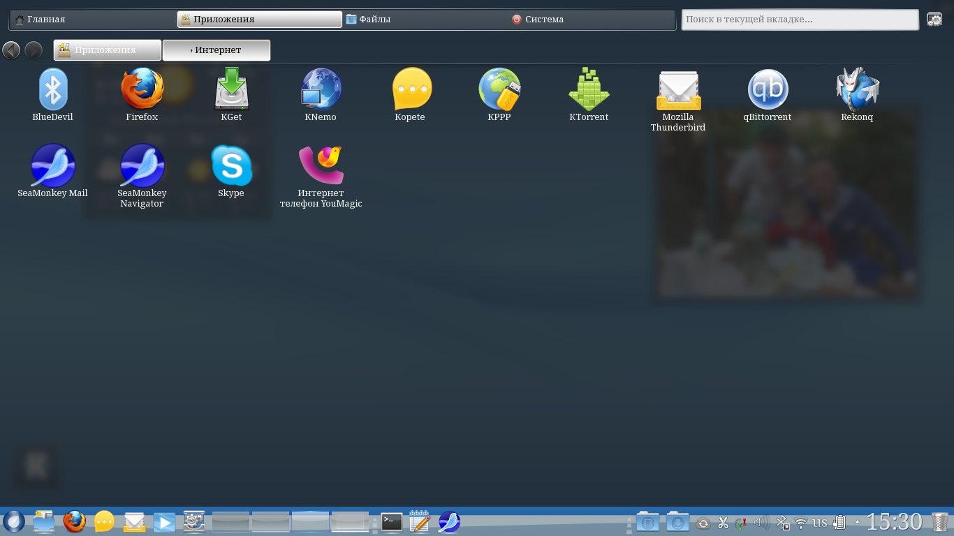
Task: Select the Приложения tab in the top bar
Action: point(259,20)
